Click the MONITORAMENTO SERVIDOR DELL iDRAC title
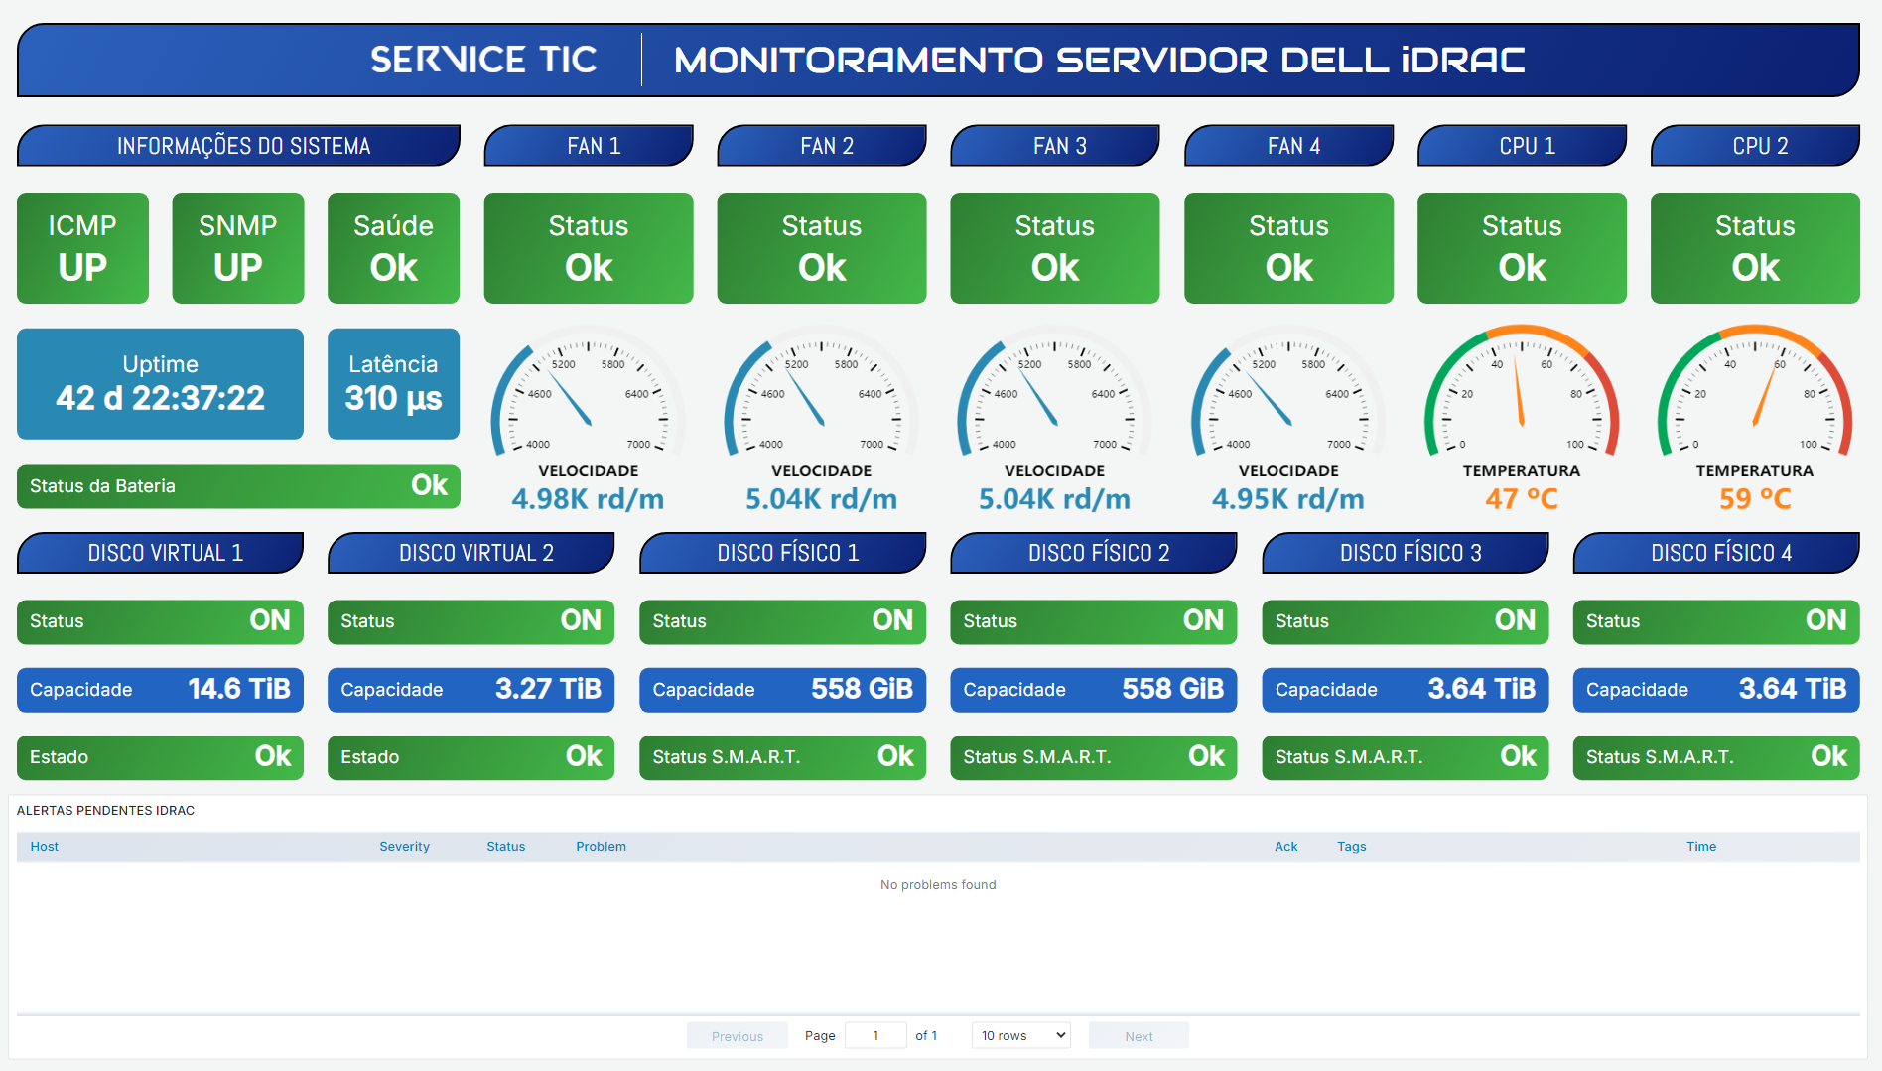Viewport: 1882px width, 1071px height. pyautogui.click(x=1099, y=60)
